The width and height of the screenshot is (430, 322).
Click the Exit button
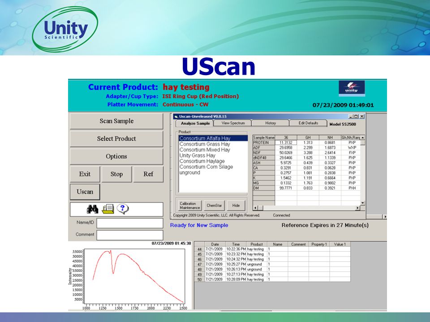pos(85,174)
